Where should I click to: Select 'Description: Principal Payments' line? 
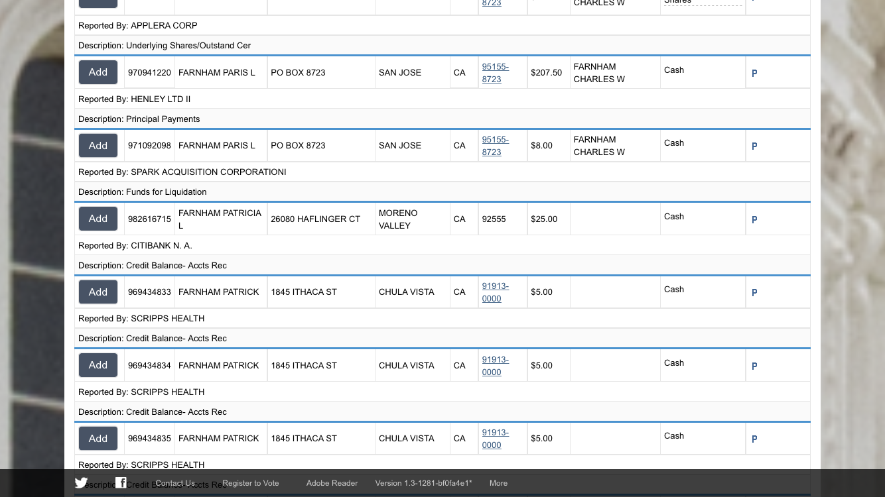click(139, 119)
